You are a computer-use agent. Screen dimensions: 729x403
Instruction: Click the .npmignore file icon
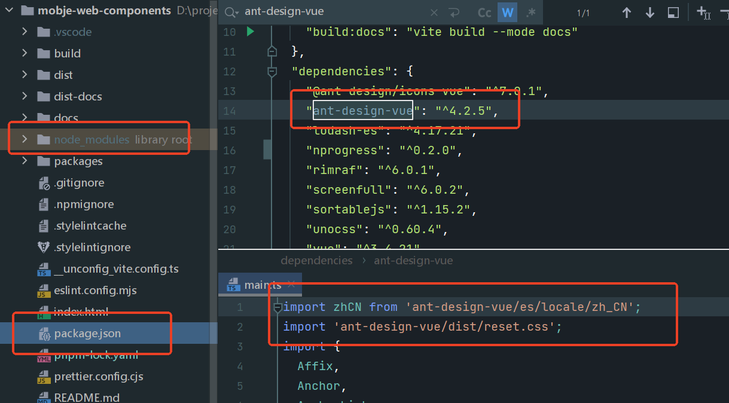tap(44, 204)
